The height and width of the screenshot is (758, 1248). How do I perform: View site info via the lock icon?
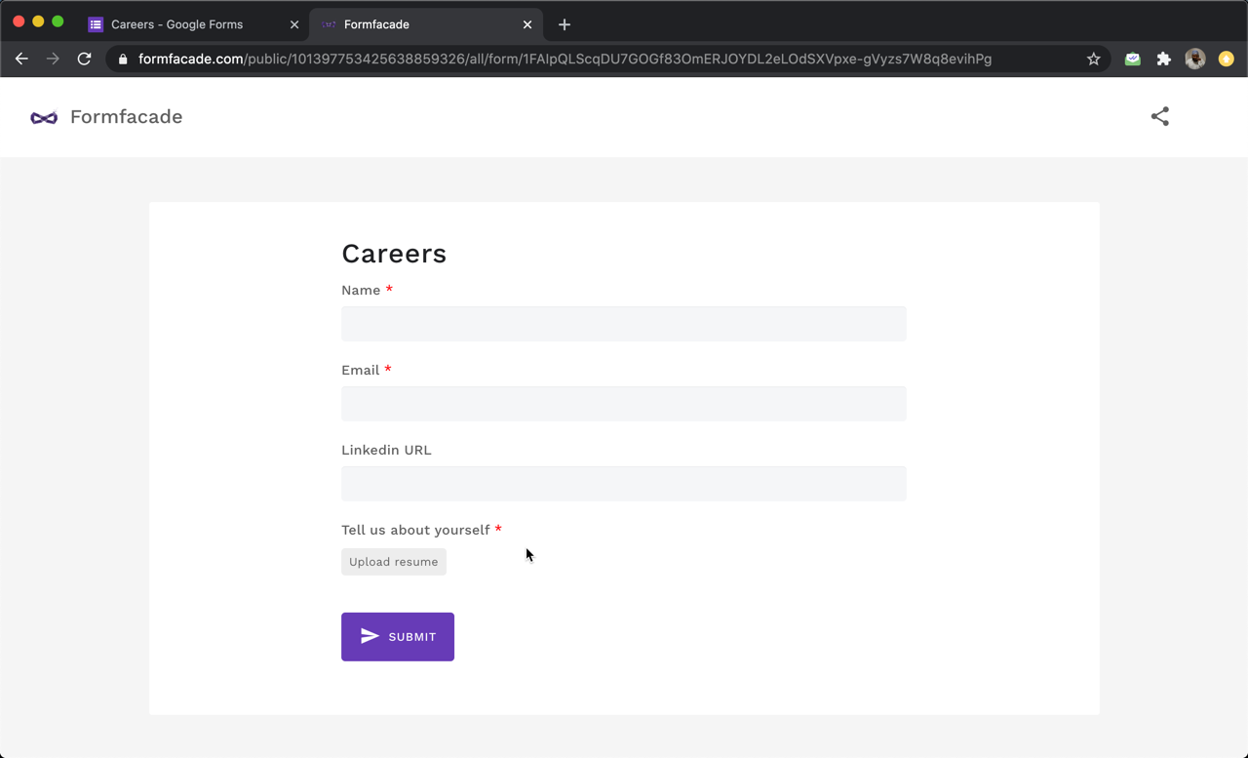[123, 60]
